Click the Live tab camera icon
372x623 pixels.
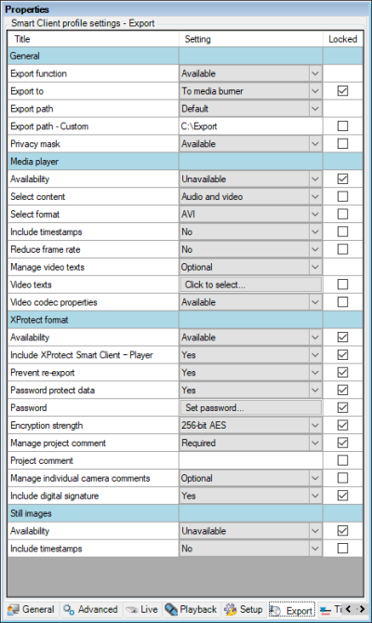coord(132,610)
